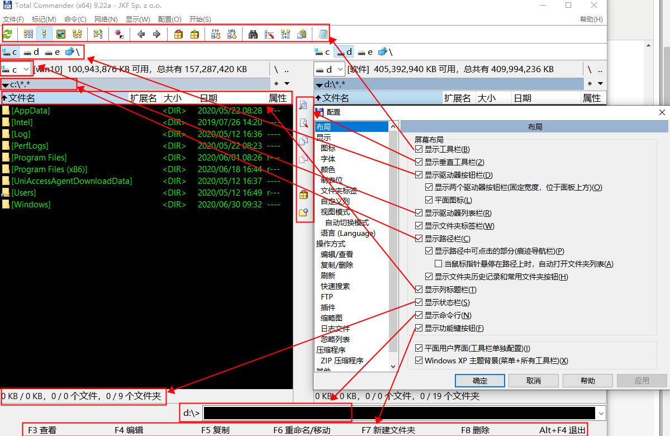Image resolution: width=670 pixels, height=436 pixels.
Task: Click the go back arrow icon
Action: tap(141, 34)
